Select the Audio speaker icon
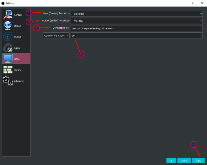The width and height of the screenshot is (207, 165). (8, 48)
